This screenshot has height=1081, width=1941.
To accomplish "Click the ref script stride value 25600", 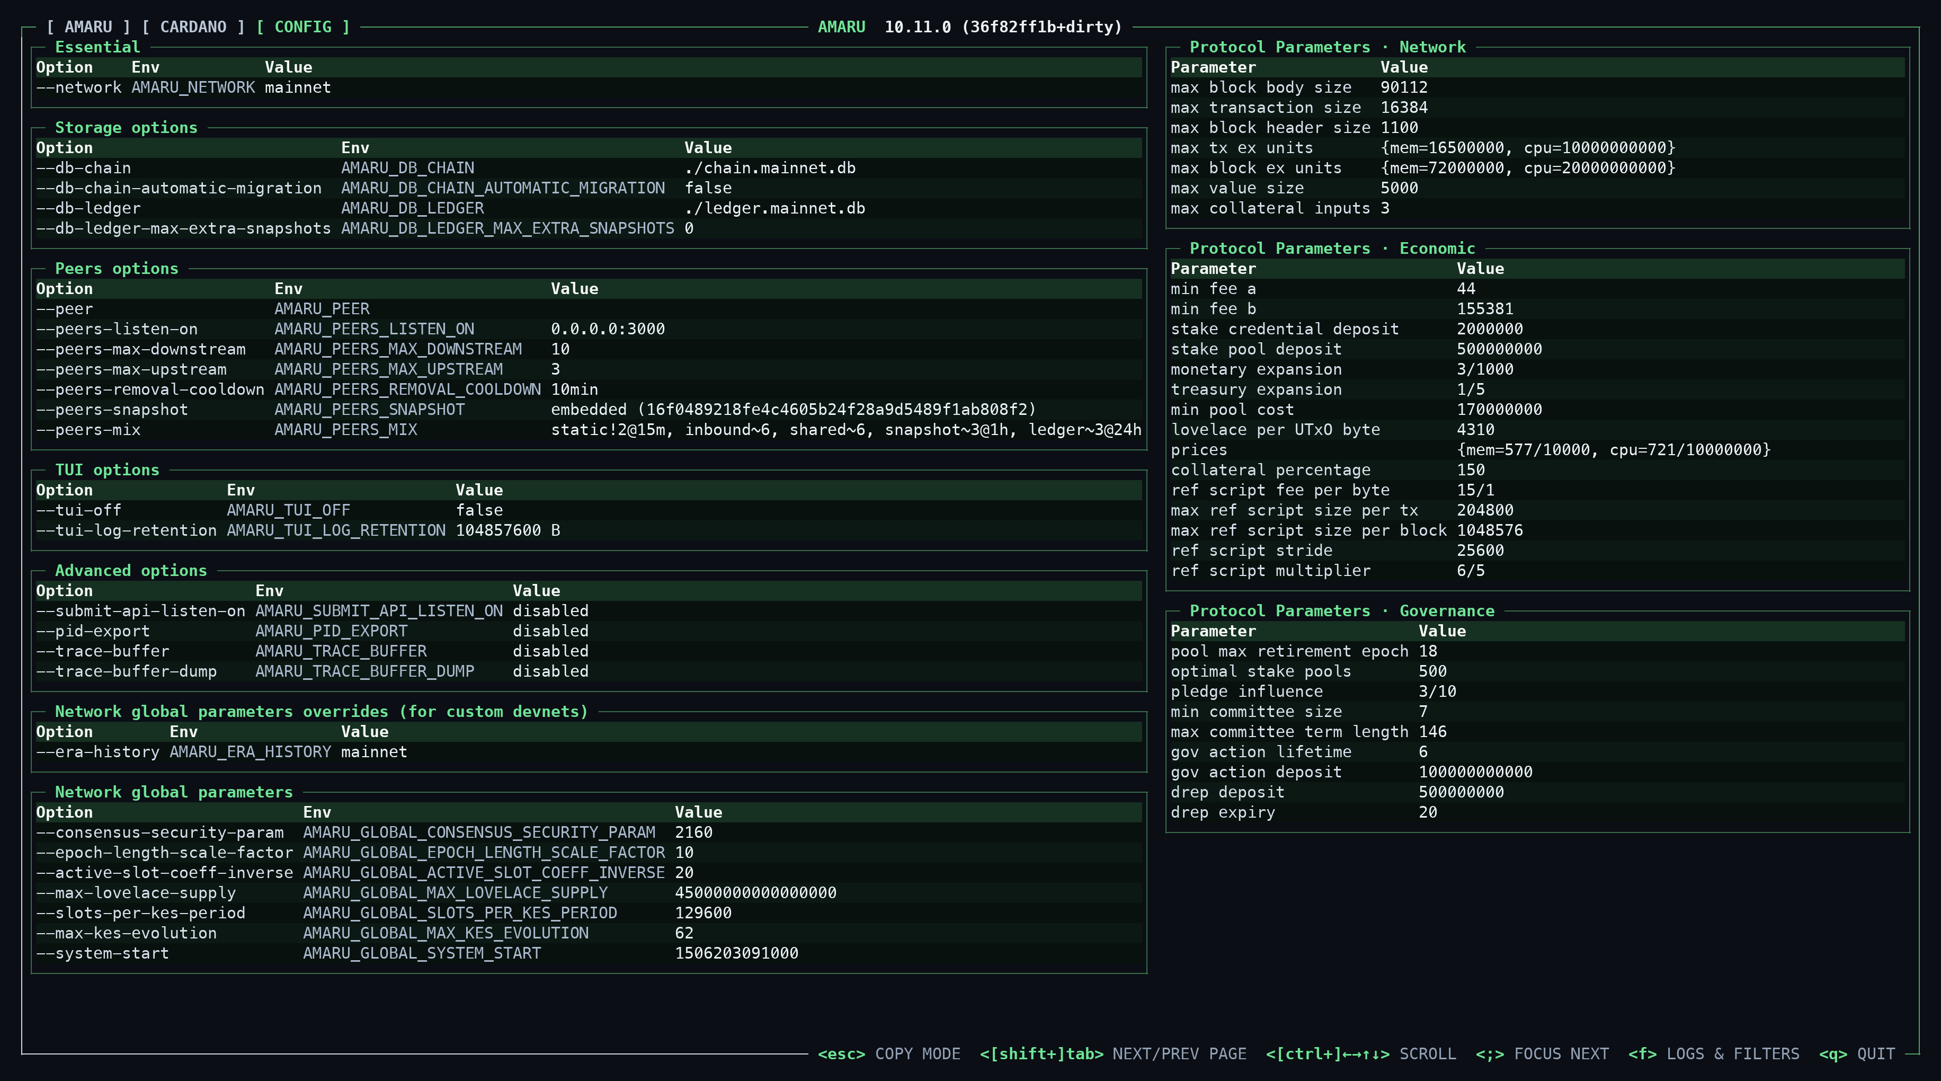I will point(1481,550).
